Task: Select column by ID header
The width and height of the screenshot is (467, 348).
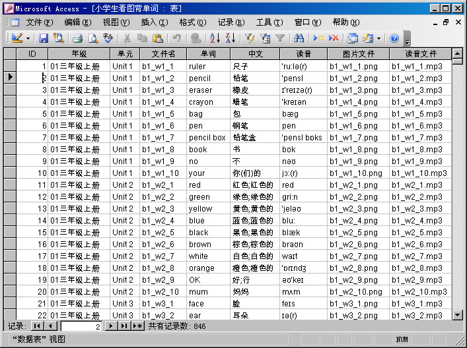Action: click(x=32, y=54)
